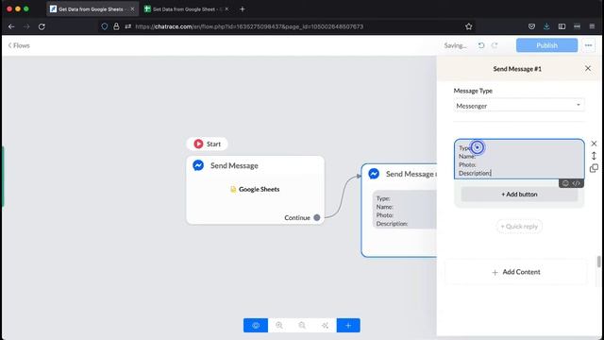Reload the page with the refresh icon

click(42, 26)
